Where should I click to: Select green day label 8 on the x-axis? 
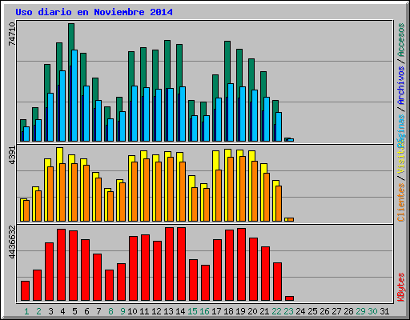[111, 311]
